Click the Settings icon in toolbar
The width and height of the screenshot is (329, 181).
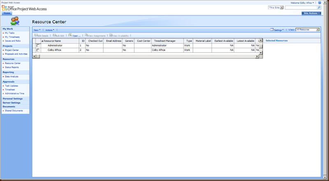[x=272, y=30]
